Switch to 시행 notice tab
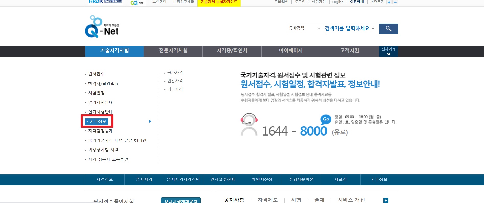This screenshot has width=484, height=203. pyautogui.click(x=296, y=200)
